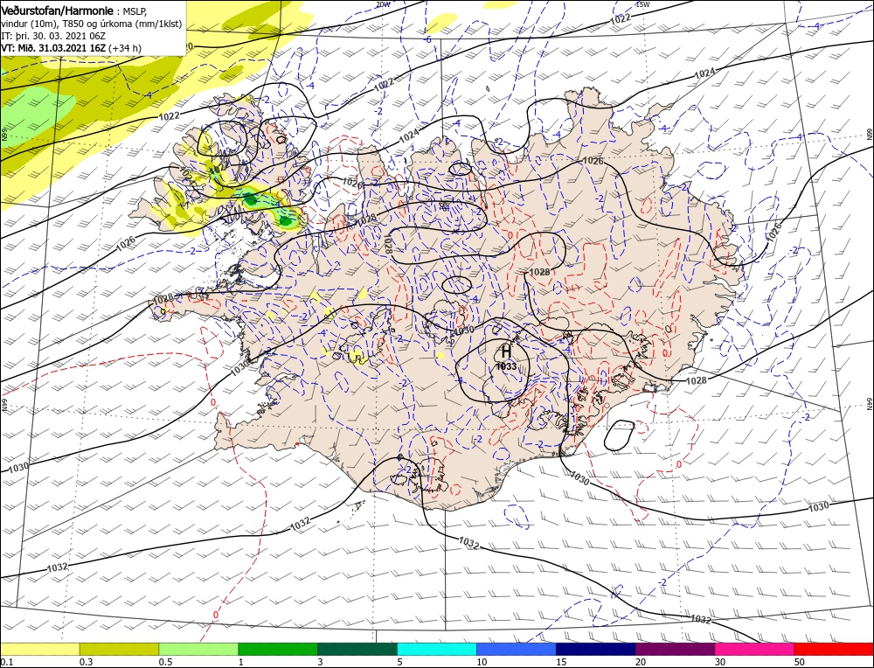
Task: Pick the cyan 5–10 legend swatch
Action: tap(437, 649)
